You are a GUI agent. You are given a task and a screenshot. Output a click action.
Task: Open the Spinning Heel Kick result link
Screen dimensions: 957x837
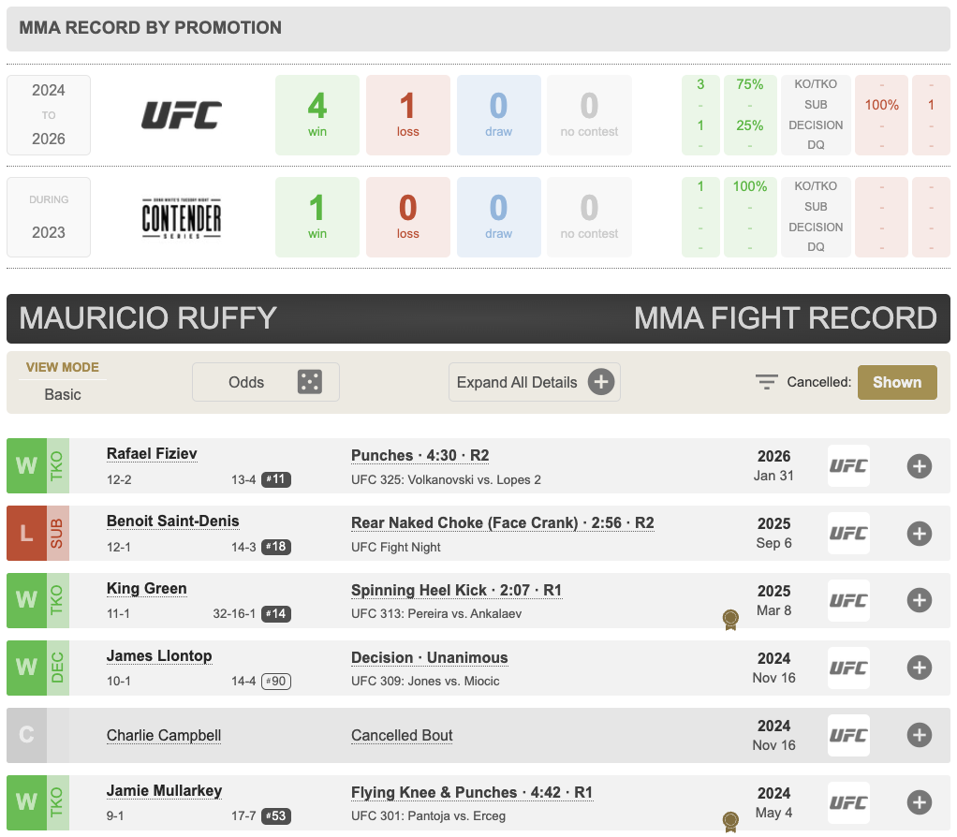456,590
